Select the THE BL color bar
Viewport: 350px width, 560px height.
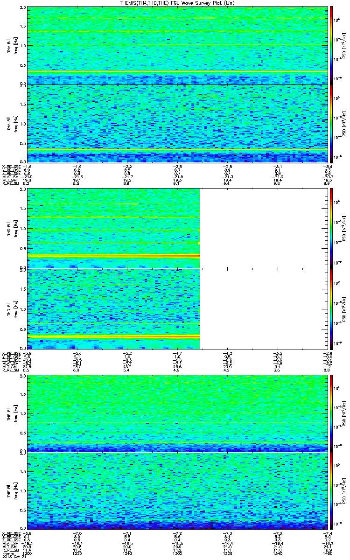coord(331,413)
